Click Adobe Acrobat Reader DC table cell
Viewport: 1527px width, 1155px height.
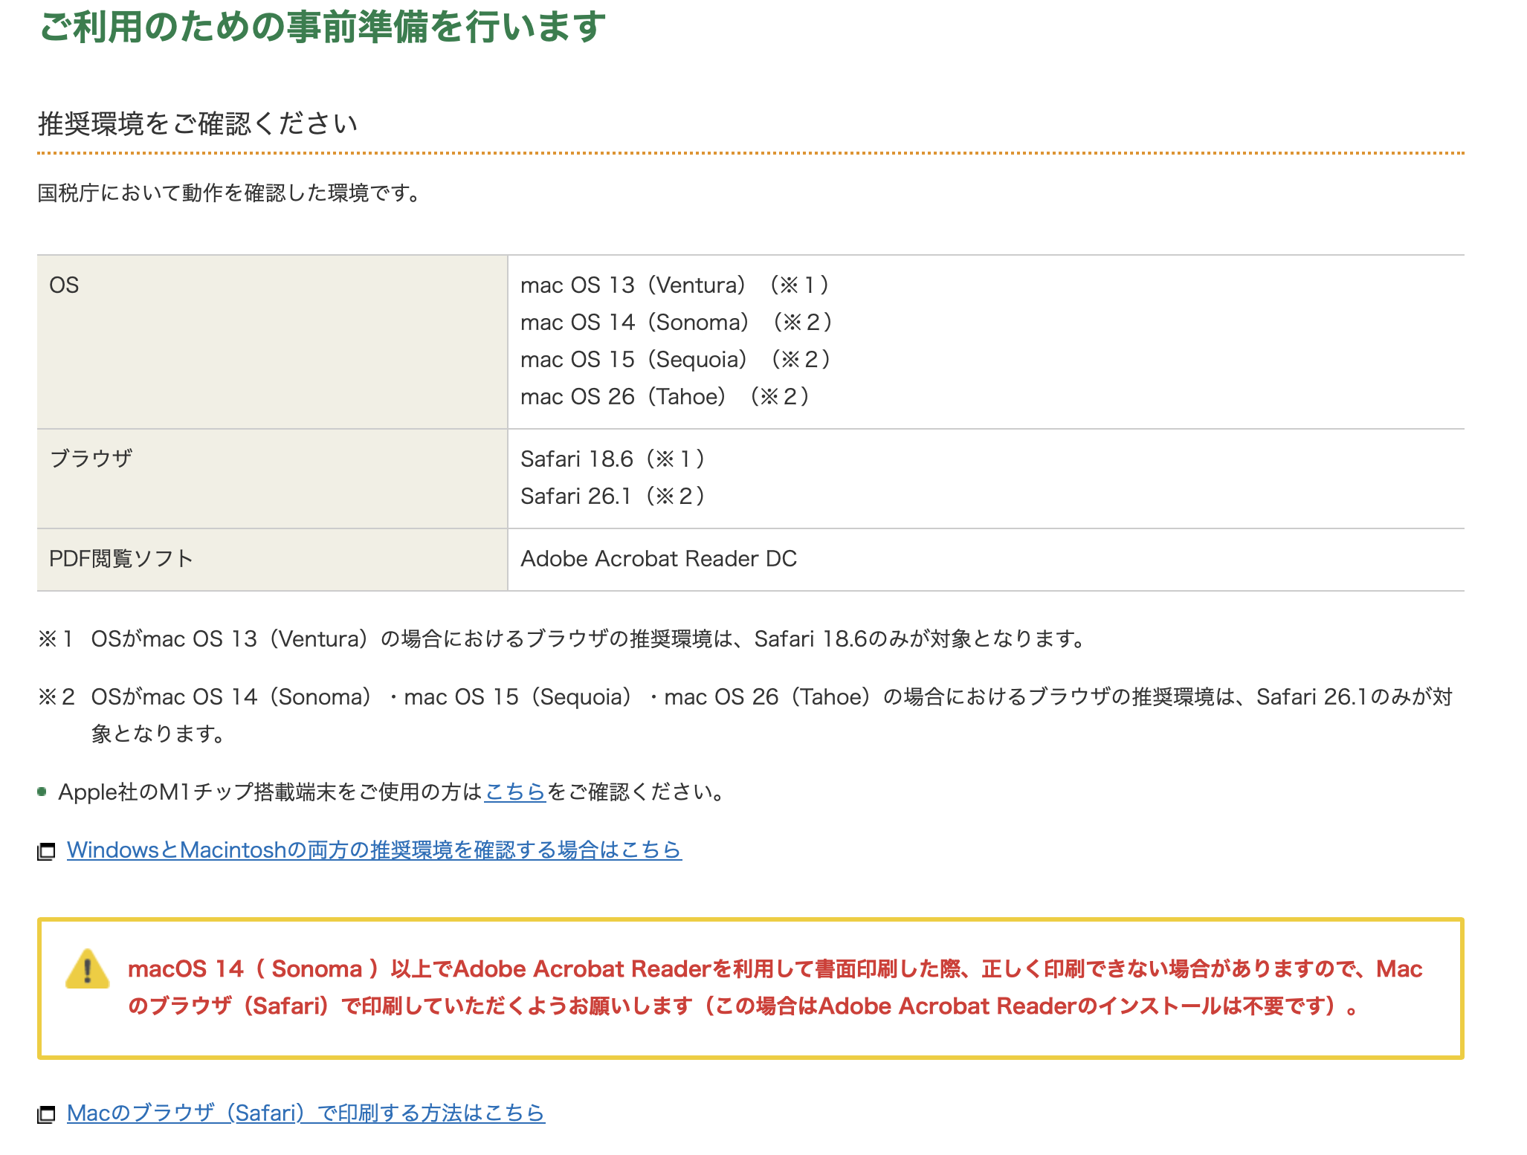(x=658, y=559)
